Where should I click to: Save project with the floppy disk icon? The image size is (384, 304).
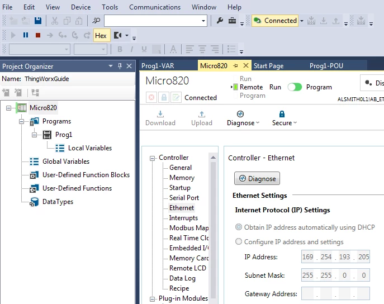(x=38, y=21)
